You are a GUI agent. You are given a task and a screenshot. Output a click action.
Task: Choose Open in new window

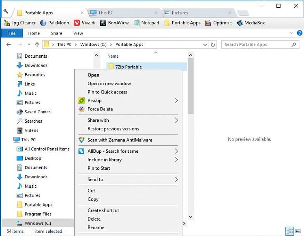click(x=128, y=84)
